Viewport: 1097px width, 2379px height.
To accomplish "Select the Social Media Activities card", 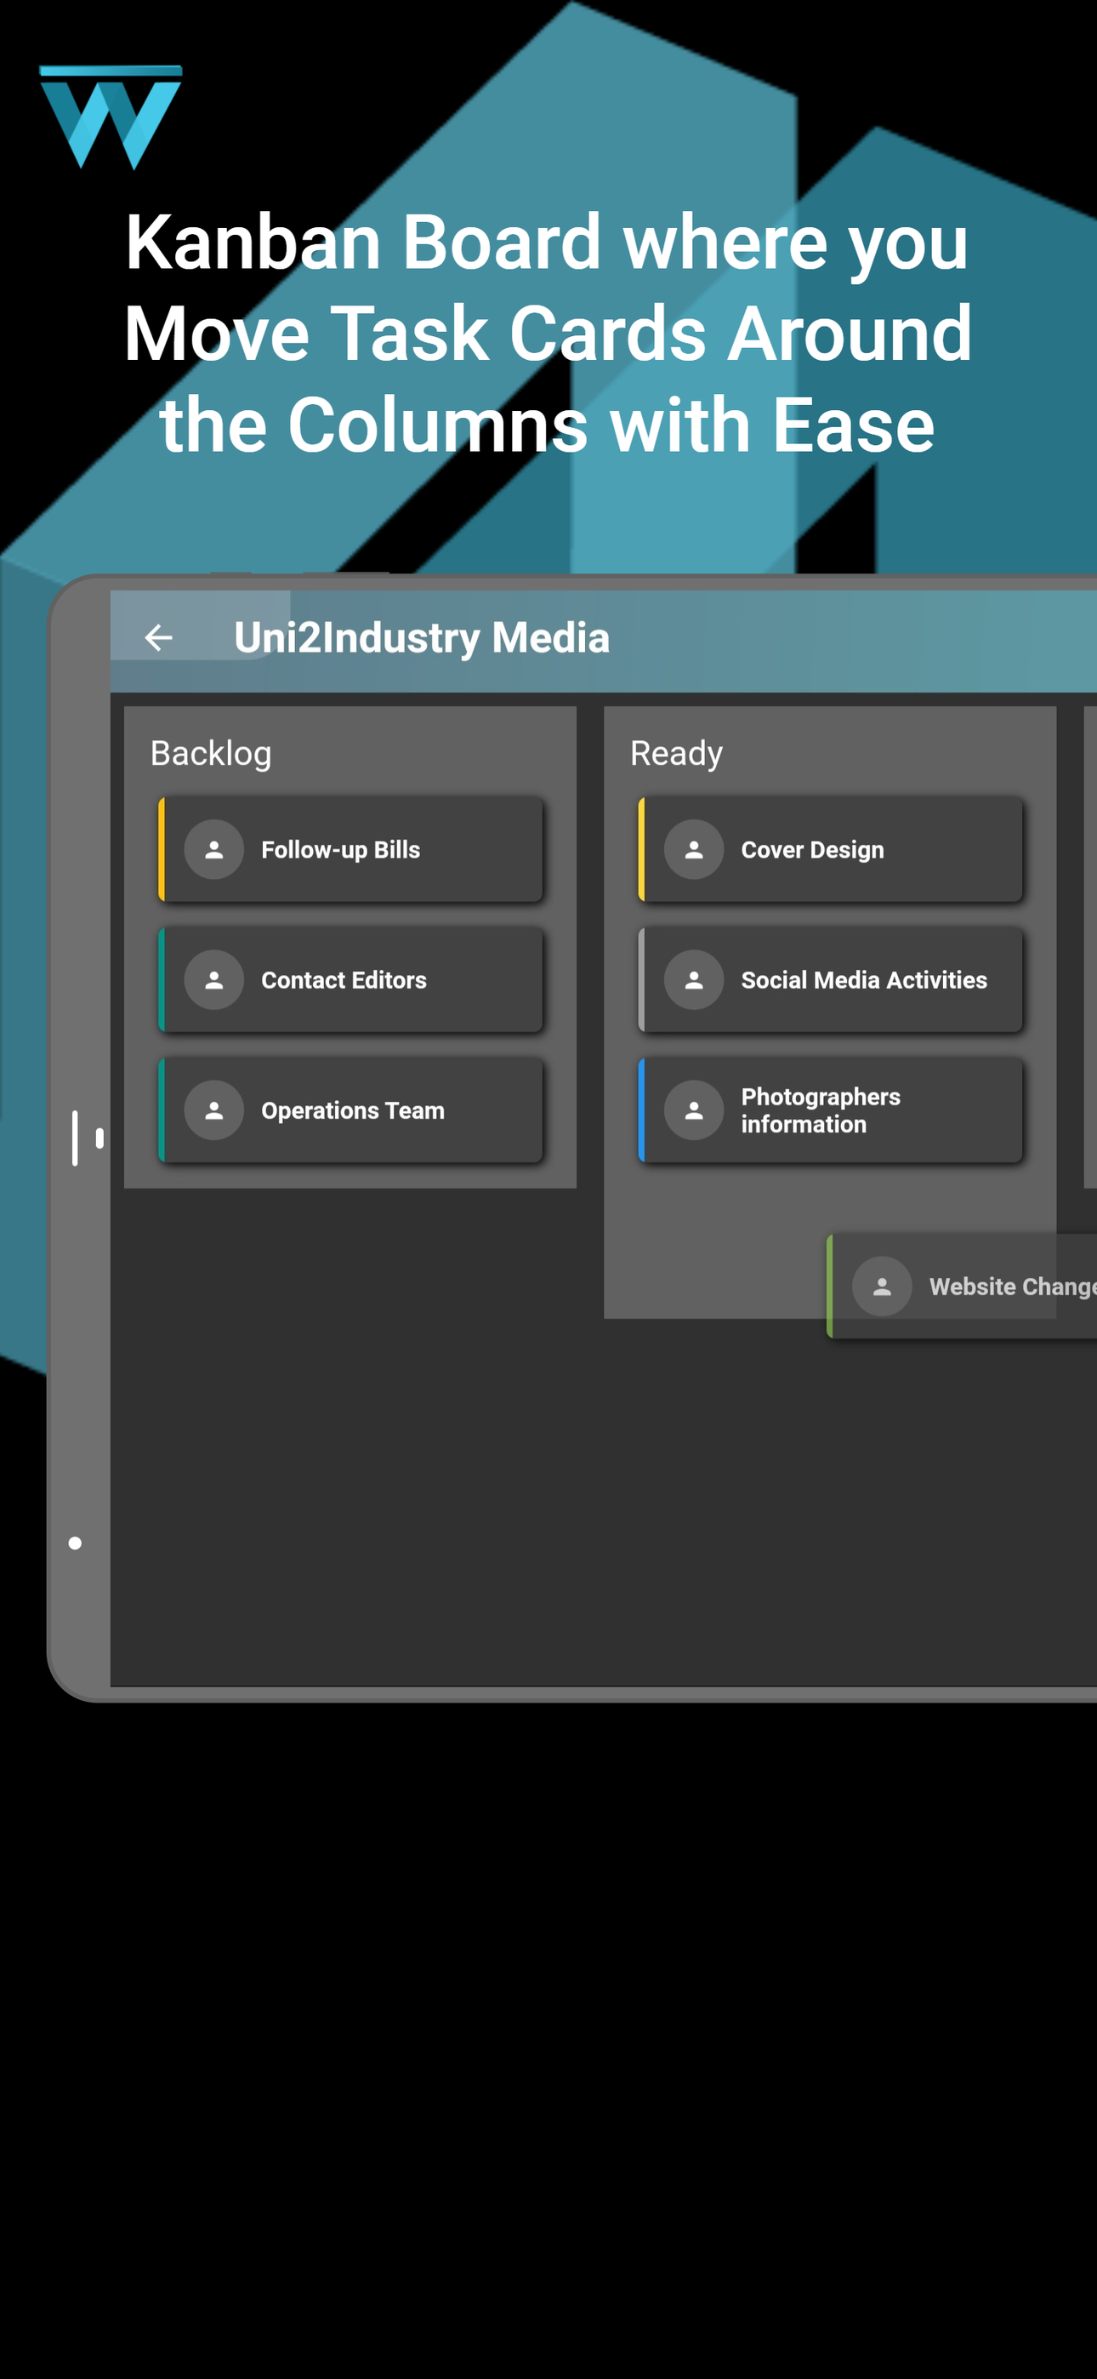I will tap(830, 980).
